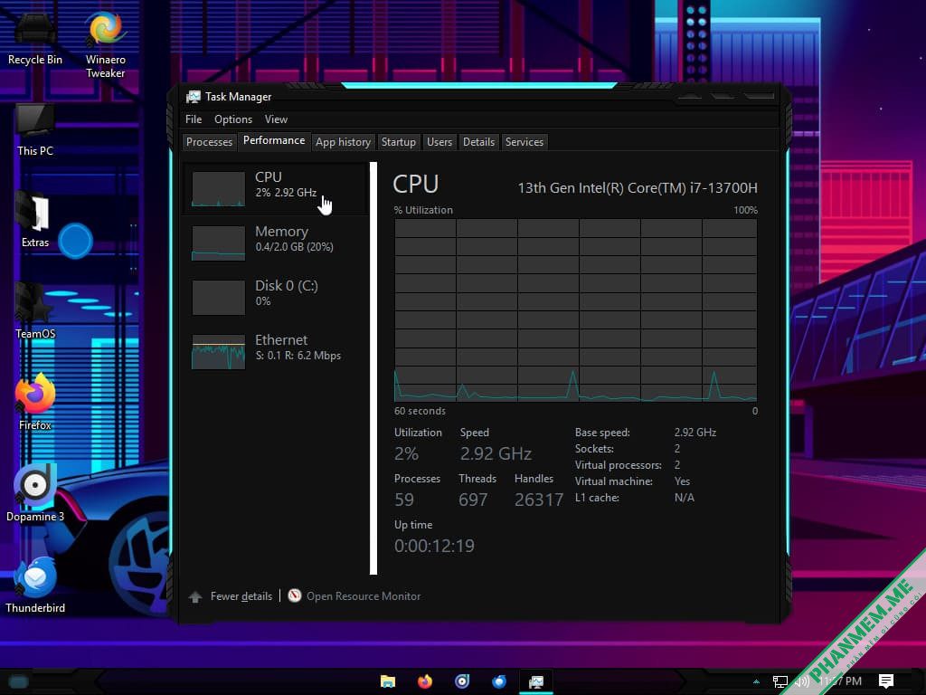The width and height of the screenshot is (926, 695).
Task: Open the Thunderbird desktop shortcut
Action: [x=35, y=586]
